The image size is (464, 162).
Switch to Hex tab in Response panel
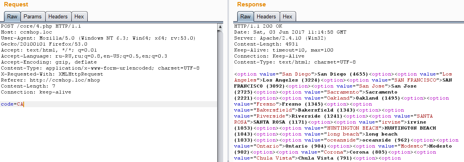point(288,16)
